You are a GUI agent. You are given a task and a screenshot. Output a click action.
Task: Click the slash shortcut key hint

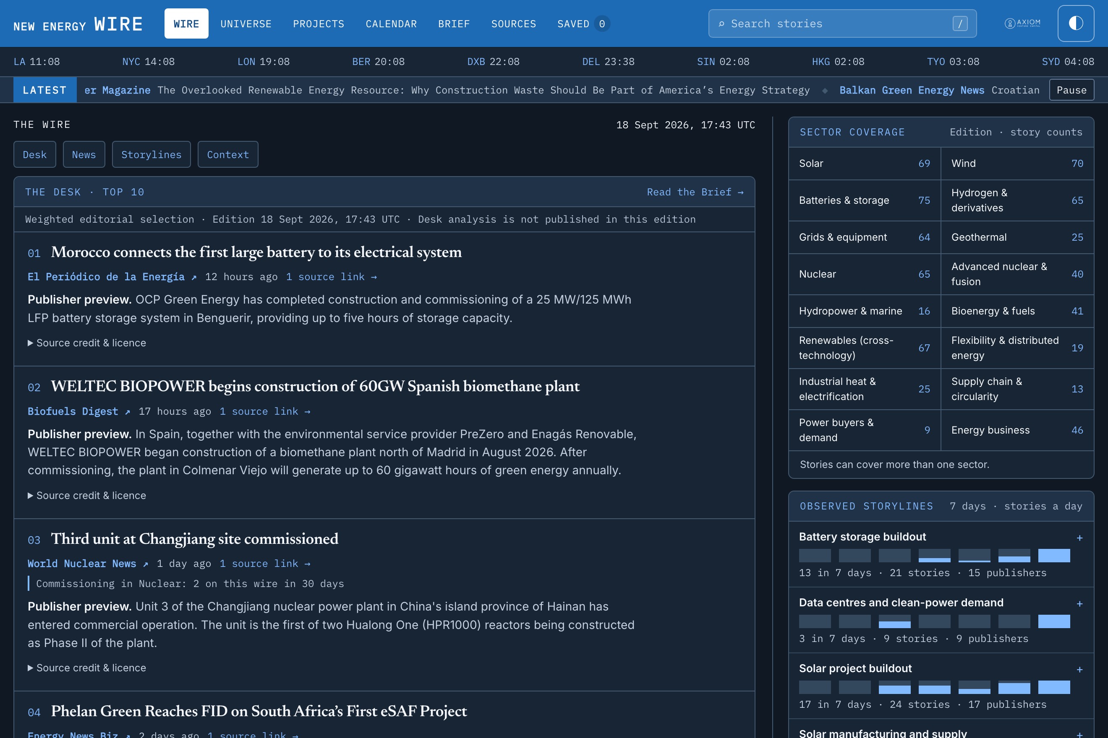(959, 23)
